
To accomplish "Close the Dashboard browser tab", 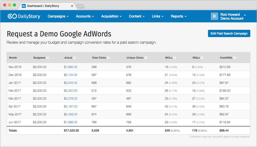I will [72, 6].
